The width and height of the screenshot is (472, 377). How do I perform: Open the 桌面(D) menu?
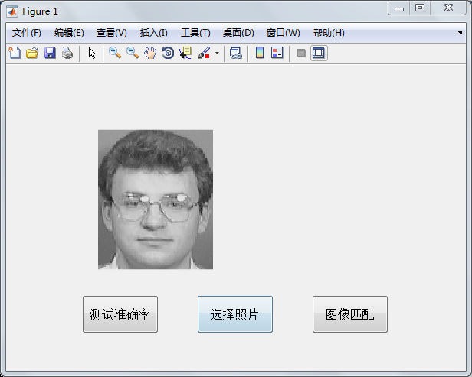click(x=238, y=33)
